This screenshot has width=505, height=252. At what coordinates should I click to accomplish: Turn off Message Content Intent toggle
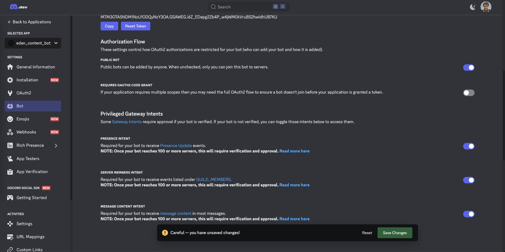tap(469, 214)
